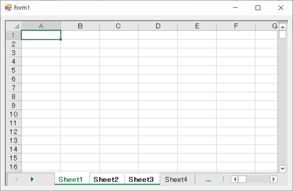This screenshot has height=191, width=293.
Task: Click the vertical scrollbar down arrow
Action: [x=283, y=169]
